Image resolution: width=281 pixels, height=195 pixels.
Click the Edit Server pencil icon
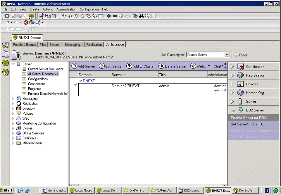click(102, 66)
